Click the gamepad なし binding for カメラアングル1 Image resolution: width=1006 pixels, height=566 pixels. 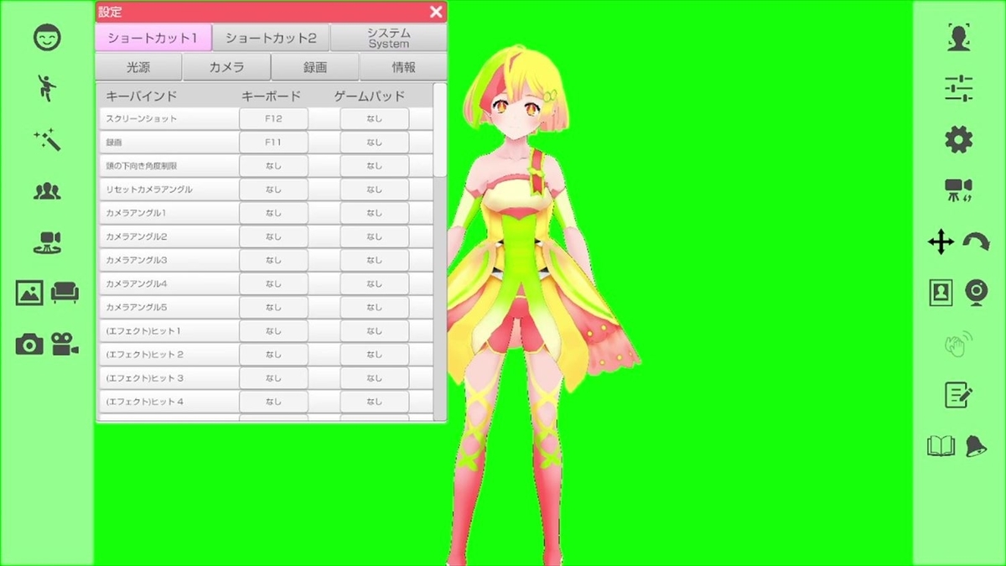(x=374, y=212)
